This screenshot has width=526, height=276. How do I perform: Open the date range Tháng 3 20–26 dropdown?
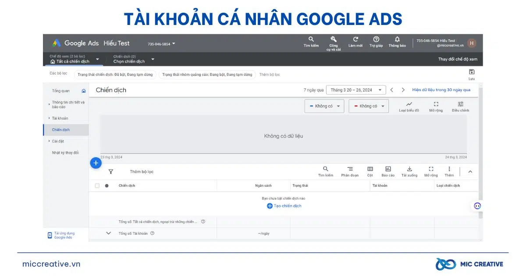tap(356, 89)
